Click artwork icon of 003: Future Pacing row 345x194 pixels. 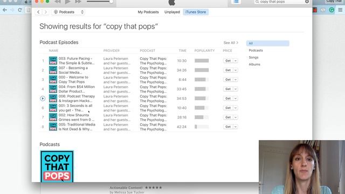[53, 61]
